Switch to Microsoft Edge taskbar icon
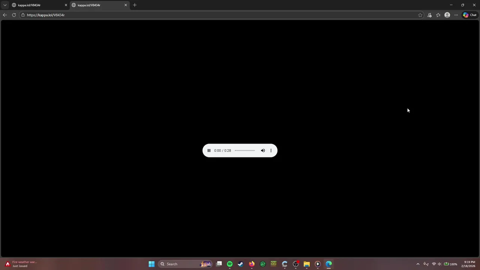The width and height of the screenshot is (480, 270). (328, 264)
